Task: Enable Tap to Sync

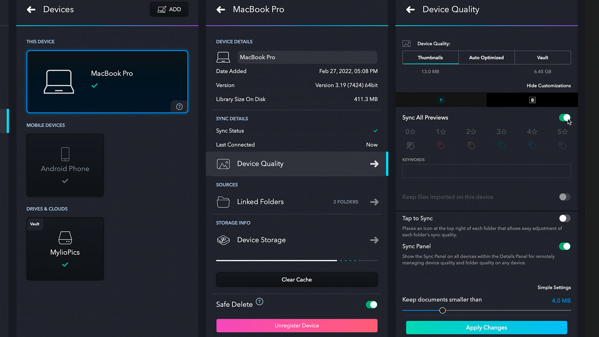Action: click(x=565, y=218)
